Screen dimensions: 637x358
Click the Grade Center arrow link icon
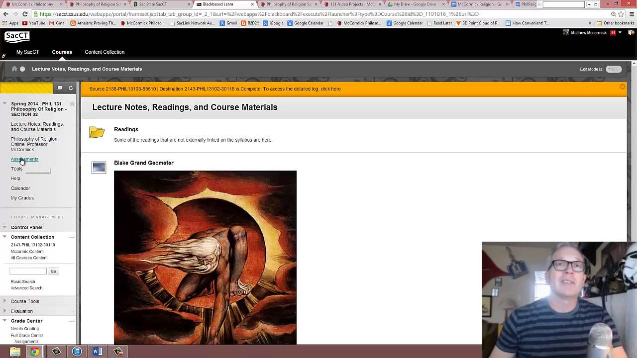coord(72,321)
